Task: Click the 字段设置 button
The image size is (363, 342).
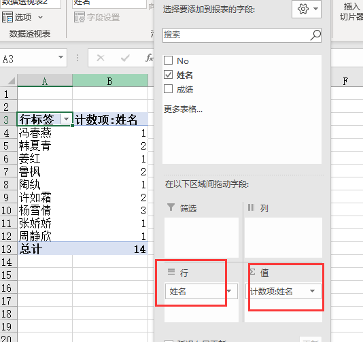Action: tap(97, 17)
